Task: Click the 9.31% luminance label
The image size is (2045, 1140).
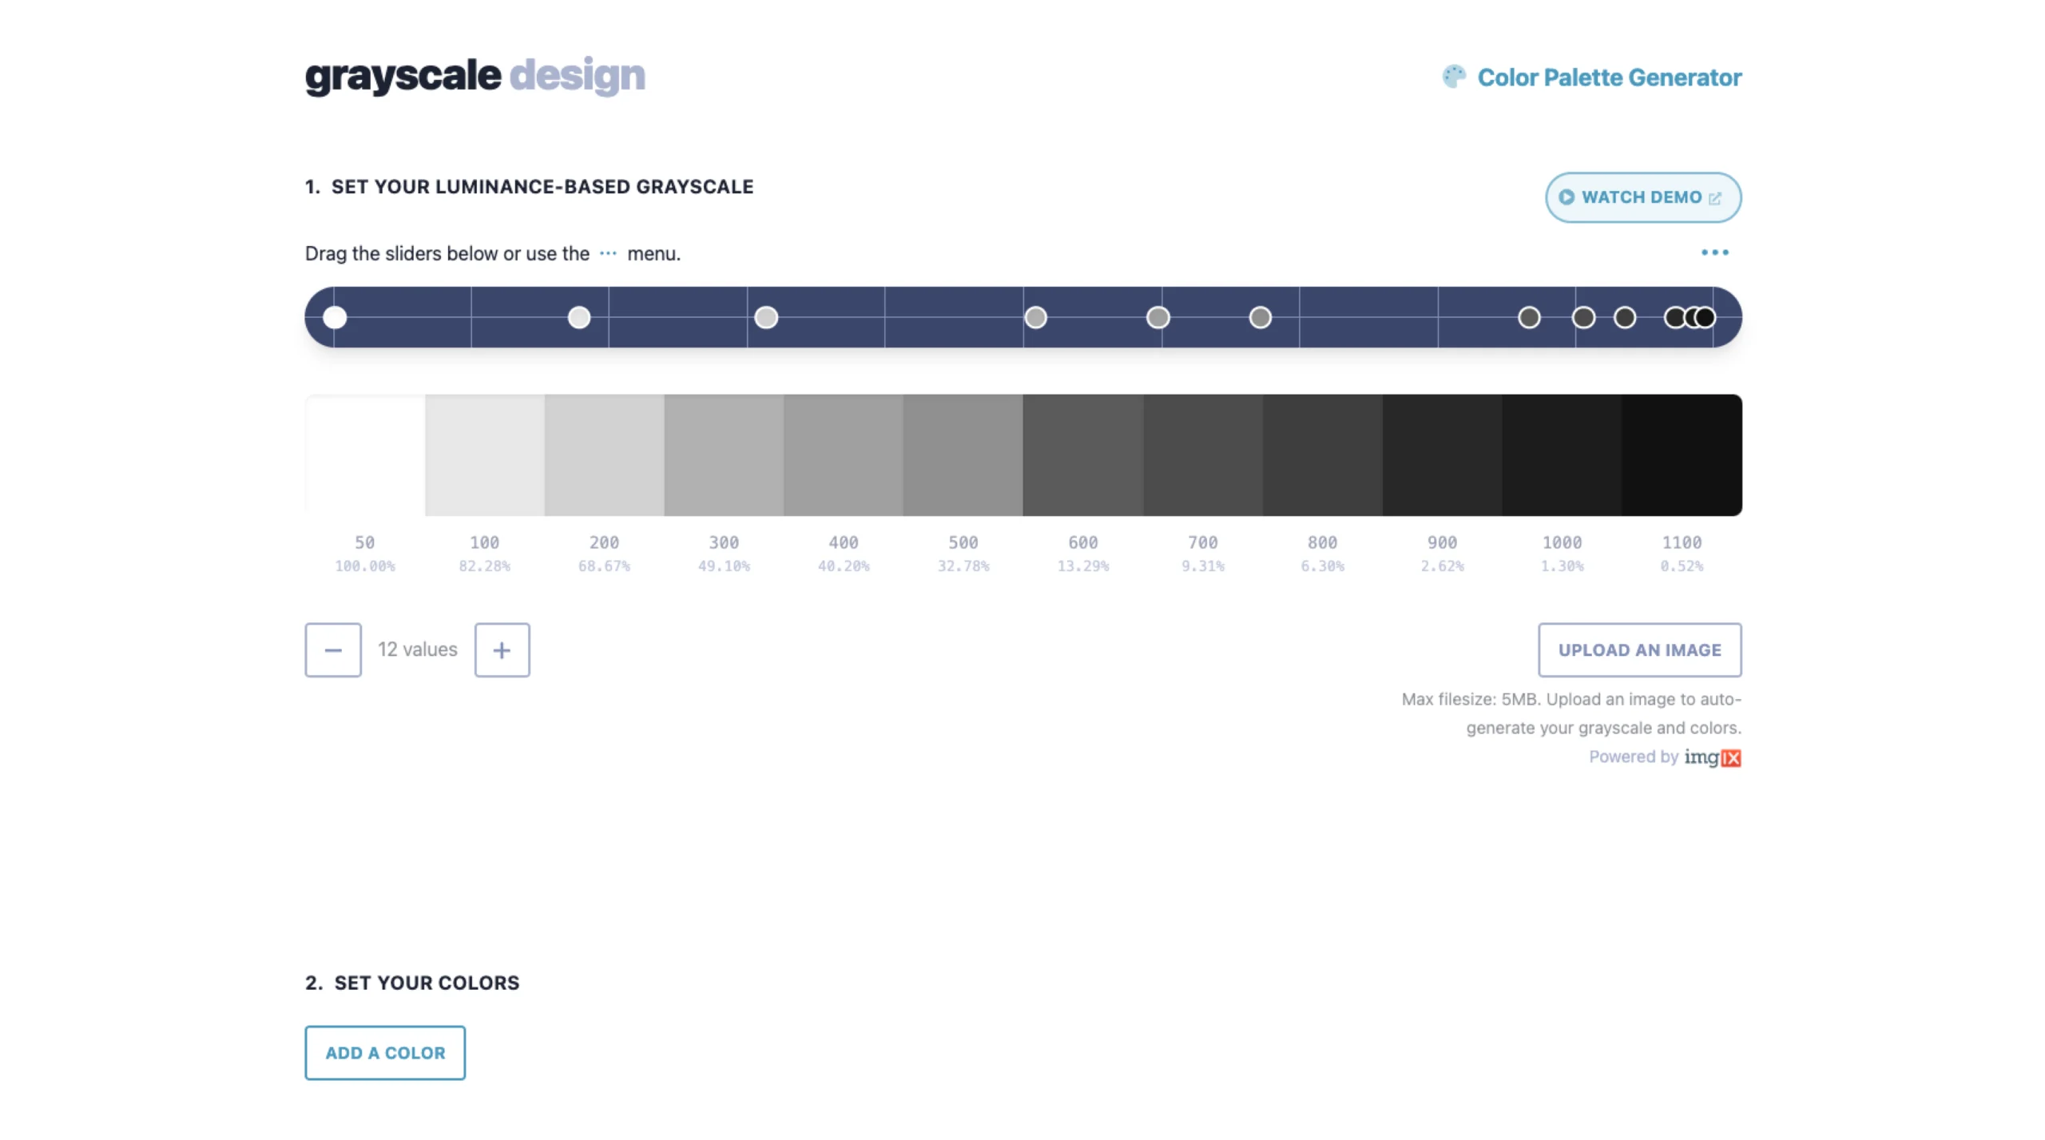Action: click(x=1203, y=566)
